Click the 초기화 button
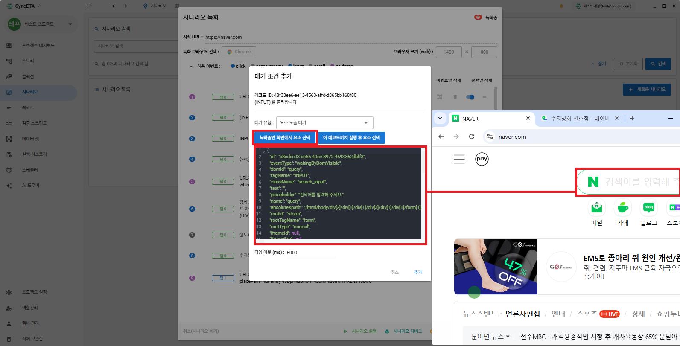The width and height of the screenshot is (680, 346). [x=628, y=64]
